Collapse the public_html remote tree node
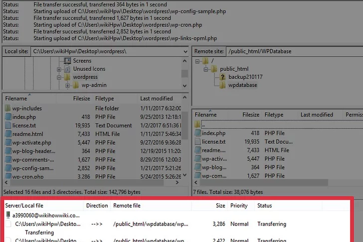 point(206,69)
